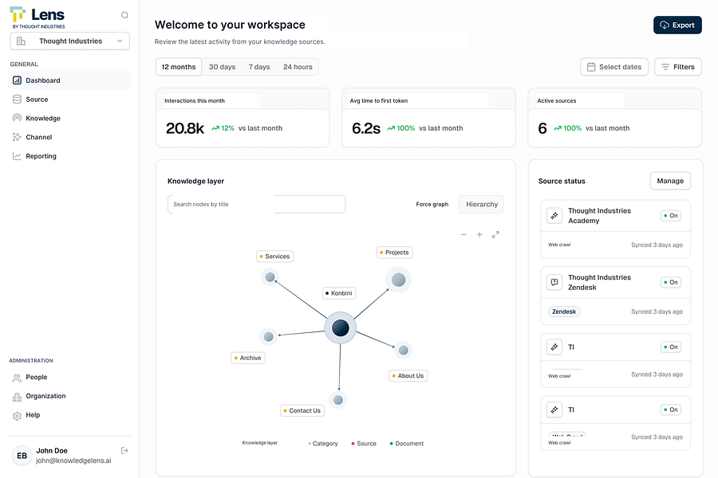This screenshot has height=478, width=718.
Task: Zoom out the knowledge graph with minus icon
Action: [464, 235]
